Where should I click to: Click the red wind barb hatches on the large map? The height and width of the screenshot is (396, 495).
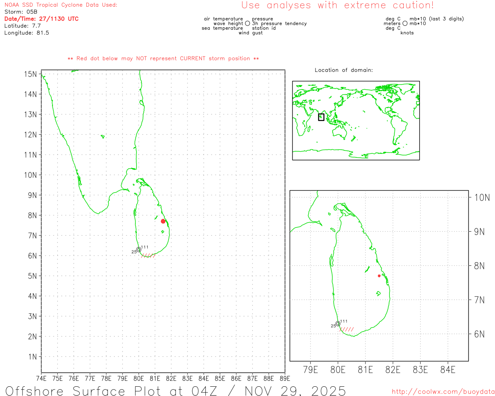pyautogui.click(x=148, y=256)
